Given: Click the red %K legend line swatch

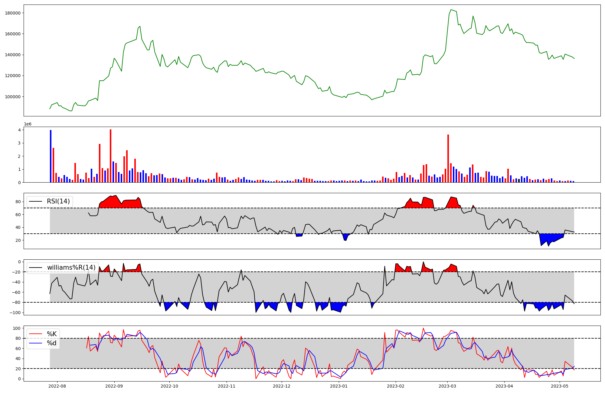Looking at the screenshot, I should coord(36,334).
